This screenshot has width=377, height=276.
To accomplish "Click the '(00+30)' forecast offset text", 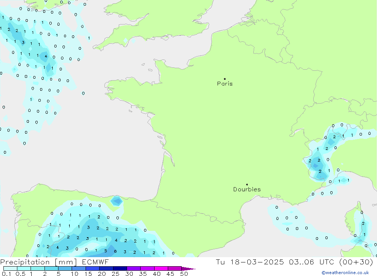I will 356,262.
